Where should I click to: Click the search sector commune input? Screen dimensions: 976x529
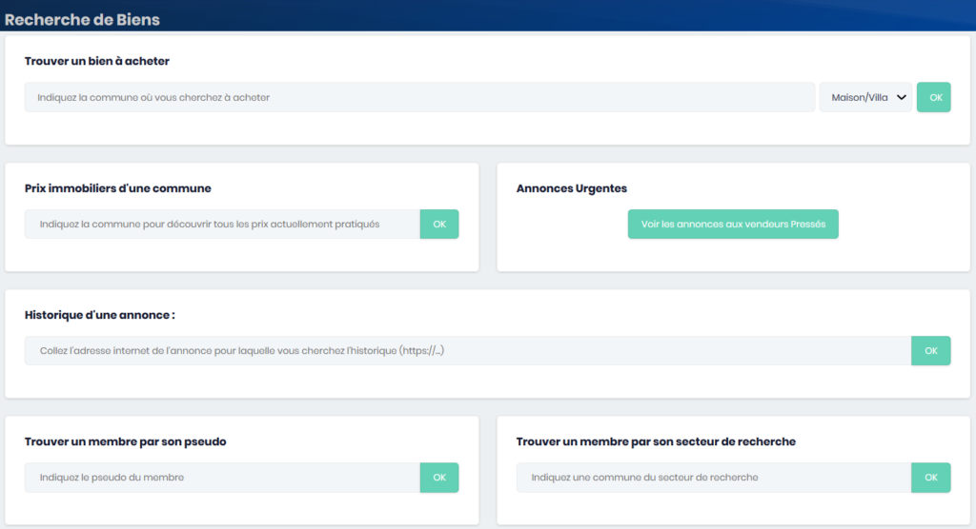(713, 478)
